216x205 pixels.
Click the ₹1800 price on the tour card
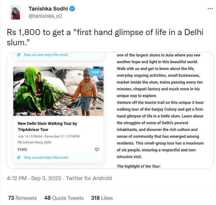pyautogui.click(x=22, y=149)
